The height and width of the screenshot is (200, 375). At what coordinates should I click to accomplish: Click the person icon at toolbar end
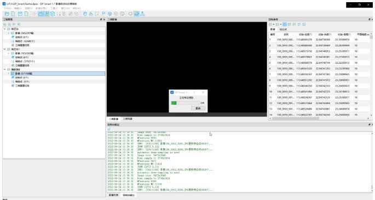click(142, 14)
